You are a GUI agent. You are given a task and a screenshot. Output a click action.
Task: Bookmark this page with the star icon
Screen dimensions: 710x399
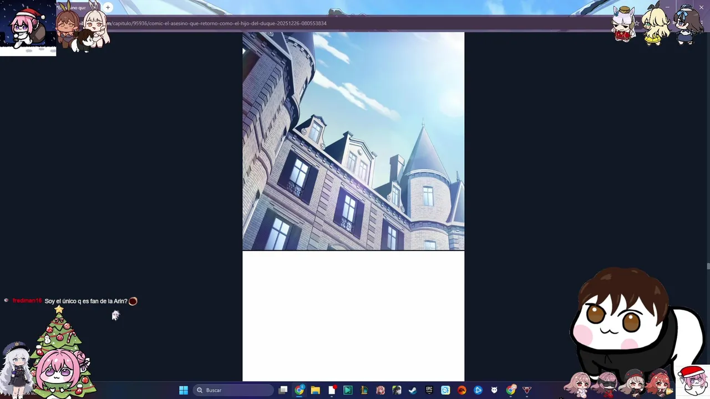637,23
